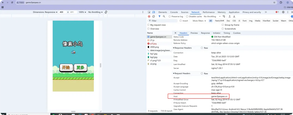Tick the Invert filter checkbox
This screenshot has height=115, width=293.
[x=181, y=21]
